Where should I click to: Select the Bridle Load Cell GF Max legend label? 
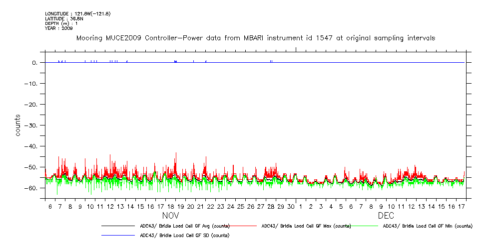click(306, 226)
